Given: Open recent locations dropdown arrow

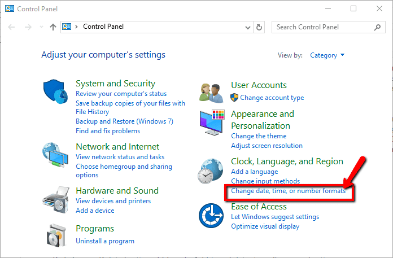Looking at the screenshot, I should [x=41, y=27].
